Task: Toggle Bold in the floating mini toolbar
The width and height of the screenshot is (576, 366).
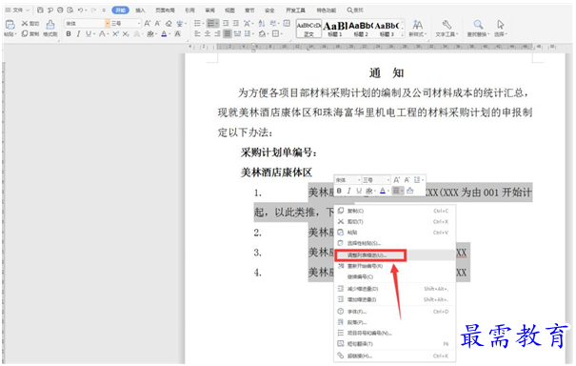Action: tap(339, 191)
